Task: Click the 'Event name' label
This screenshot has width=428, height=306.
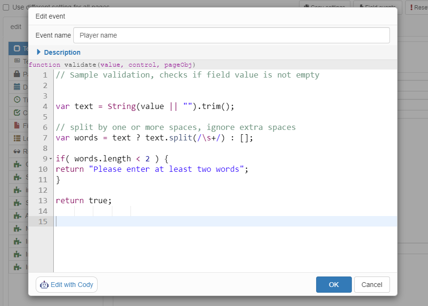Action: click(53, 35)
